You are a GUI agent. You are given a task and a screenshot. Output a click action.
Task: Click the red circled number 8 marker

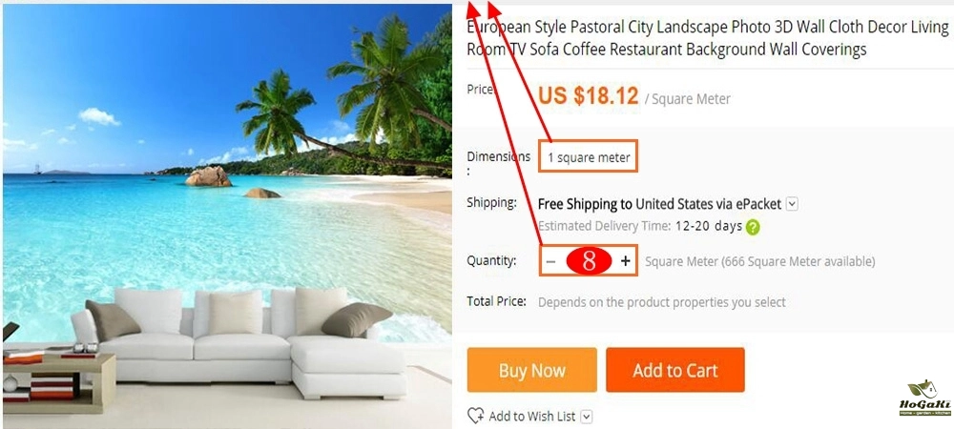589,261
